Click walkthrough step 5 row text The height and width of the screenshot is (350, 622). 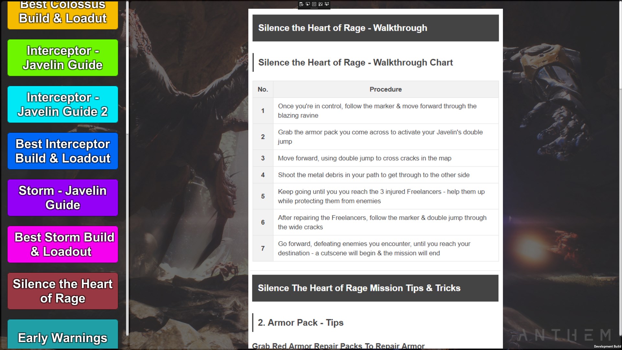tap(381, 196)
